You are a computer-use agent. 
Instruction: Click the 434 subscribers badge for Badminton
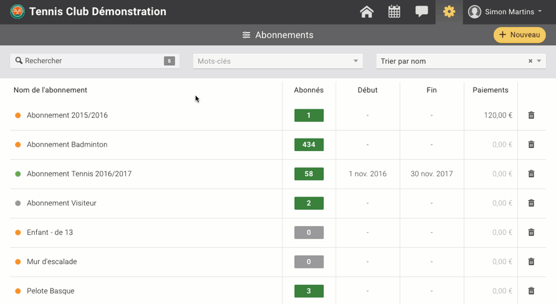[x=309, y=145]
